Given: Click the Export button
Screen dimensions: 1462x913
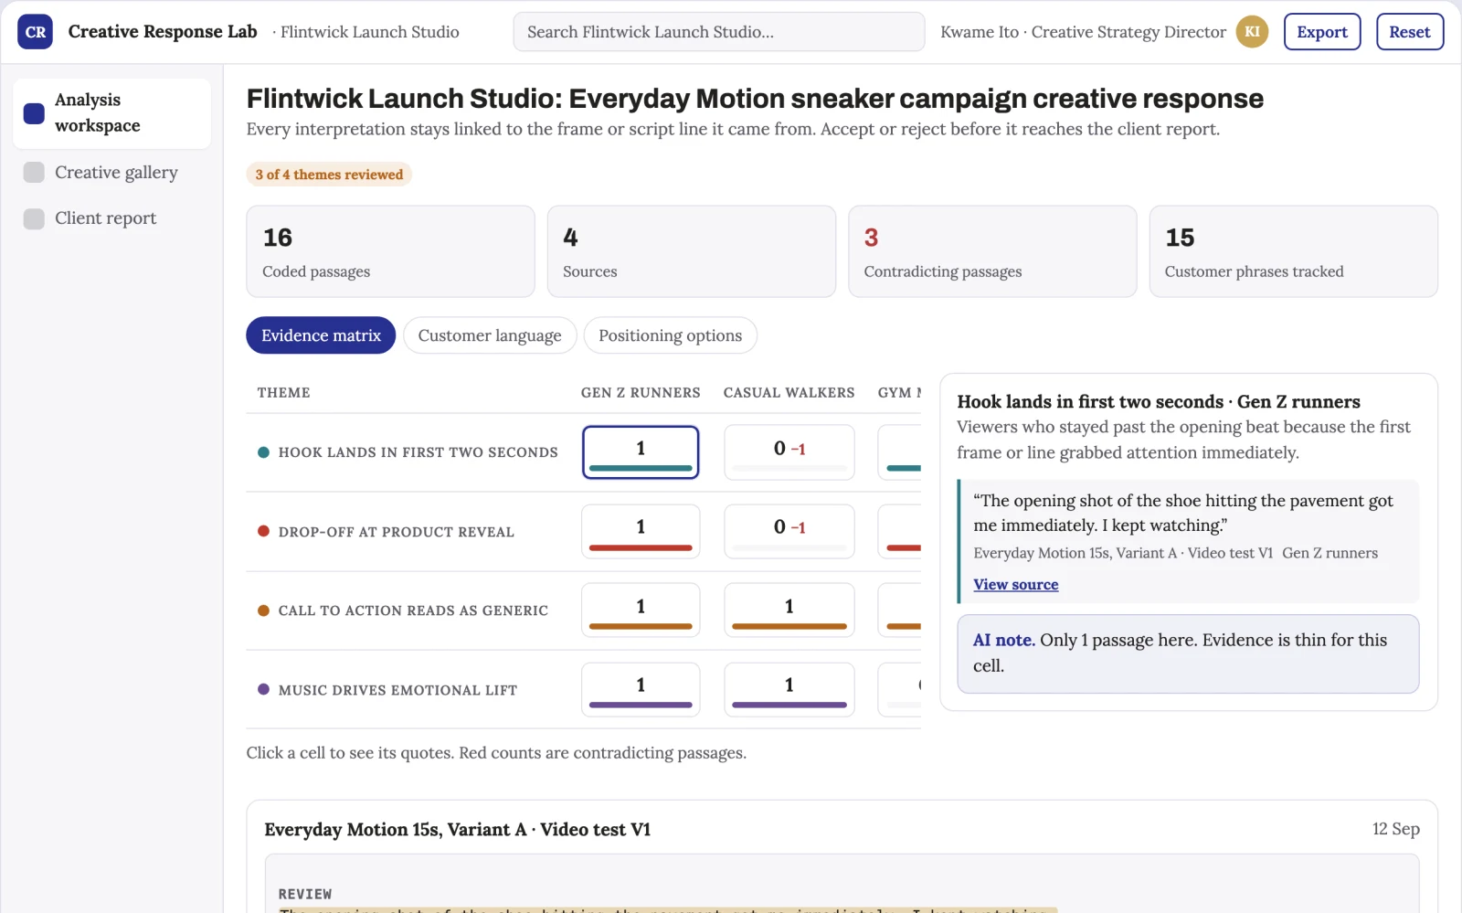Looking at the screenshot, I should pyautogui.click(x=1322, y=32).
